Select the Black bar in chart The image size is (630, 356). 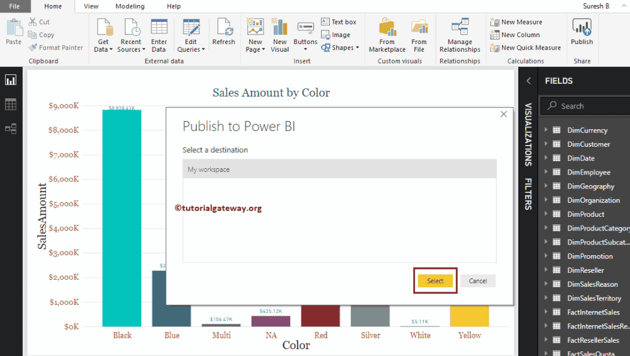122,218
